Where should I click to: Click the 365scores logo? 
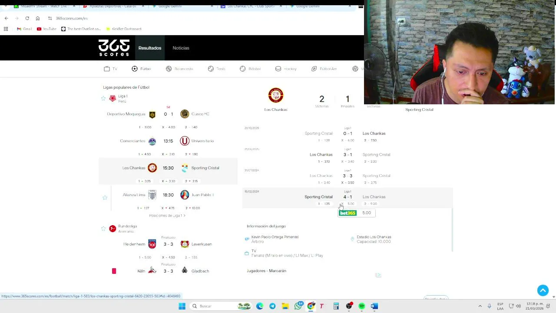click(114, 48)
